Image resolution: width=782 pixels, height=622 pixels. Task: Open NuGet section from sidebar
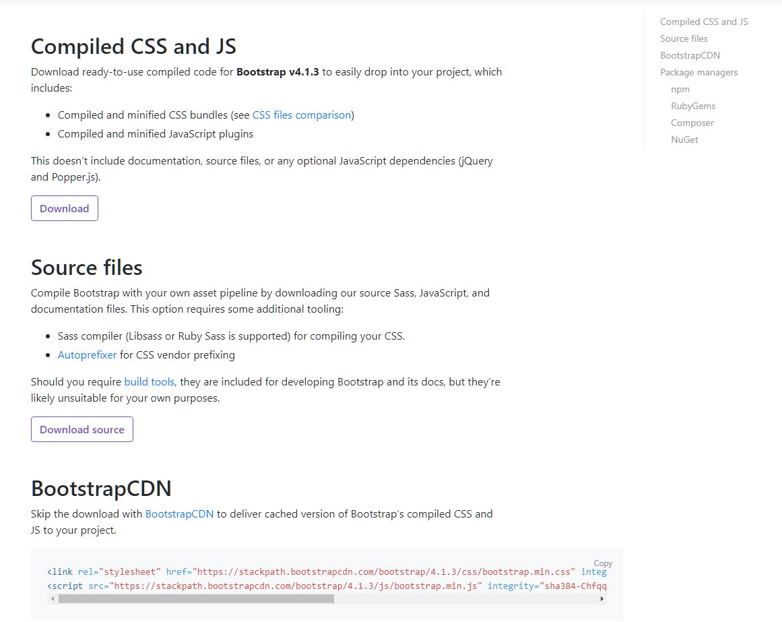(684, 140)
